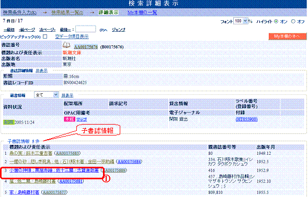Click the green status badge beside 2005/11/24

(x=9, y=122)
